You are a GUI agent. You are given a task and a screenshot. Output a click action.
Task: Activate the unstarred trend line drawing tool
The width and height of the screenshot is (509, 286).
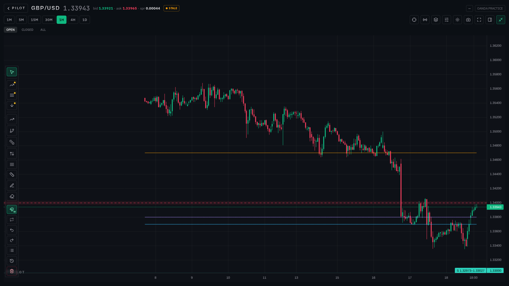click(x=12, y=119)
